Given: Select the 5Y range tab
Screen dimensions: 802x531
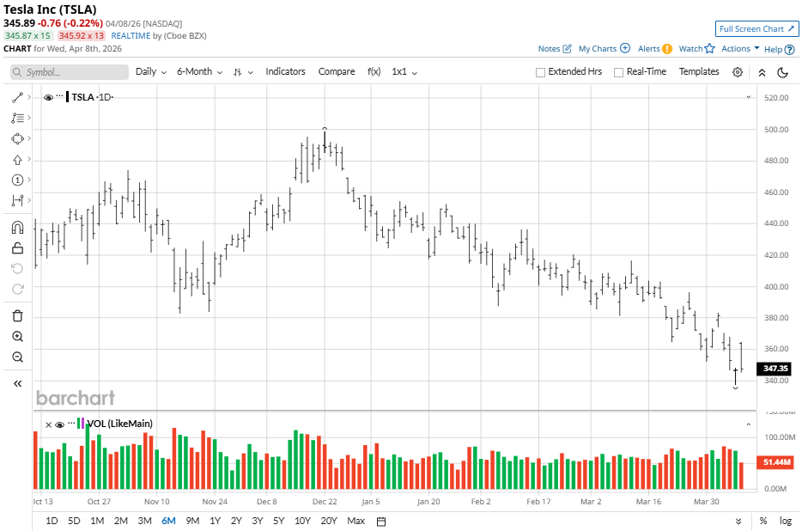Looking at the screenshot, I should point(278,521).
